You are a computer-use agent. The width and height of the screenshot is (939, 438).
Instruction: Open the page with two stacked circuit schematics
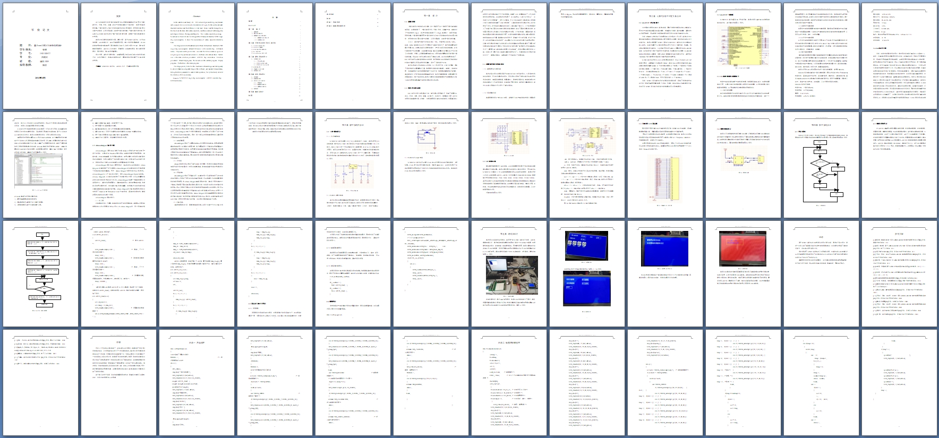pos(587,165)
